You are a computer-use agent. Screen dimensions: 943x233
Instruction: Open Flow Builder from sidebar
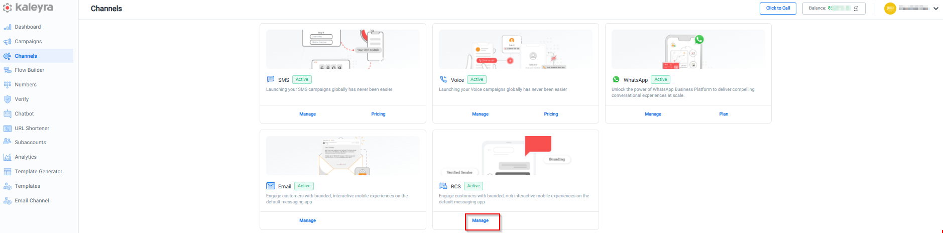pos(29,70)
